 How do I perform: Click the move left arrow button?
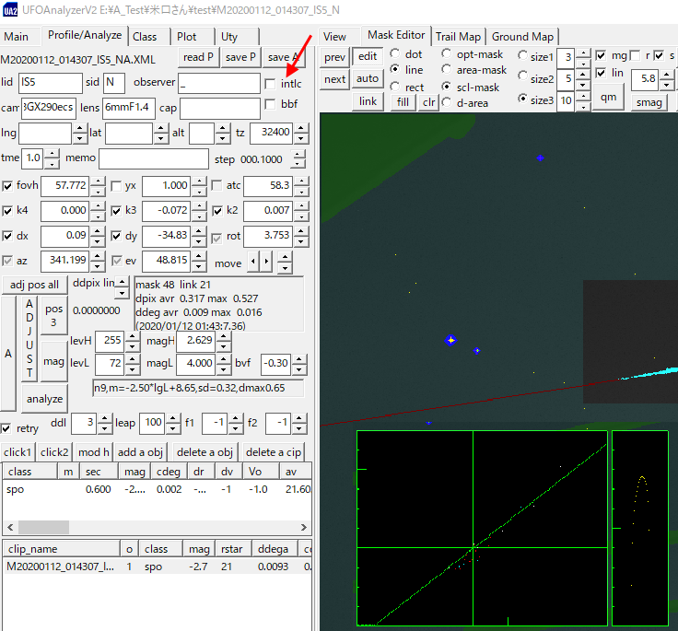tap(254, 263)
